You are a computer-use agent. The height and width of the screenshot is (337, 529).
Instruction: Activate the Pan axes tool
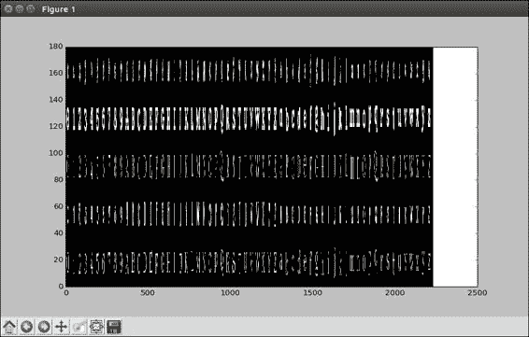61,327
